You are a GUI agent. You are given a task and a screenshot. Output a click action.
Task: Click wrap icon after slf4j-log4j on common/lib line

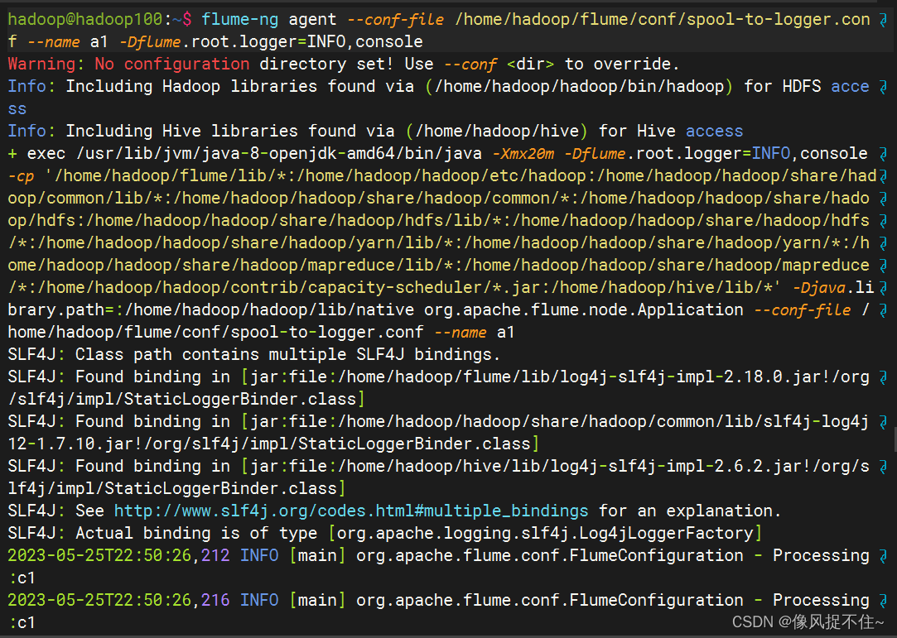(883, 423)
